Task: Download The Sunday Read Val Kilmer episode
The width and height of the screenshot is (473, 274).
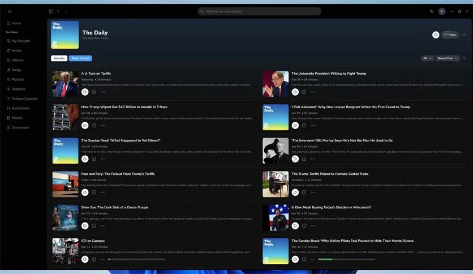Action: [94, 159]
